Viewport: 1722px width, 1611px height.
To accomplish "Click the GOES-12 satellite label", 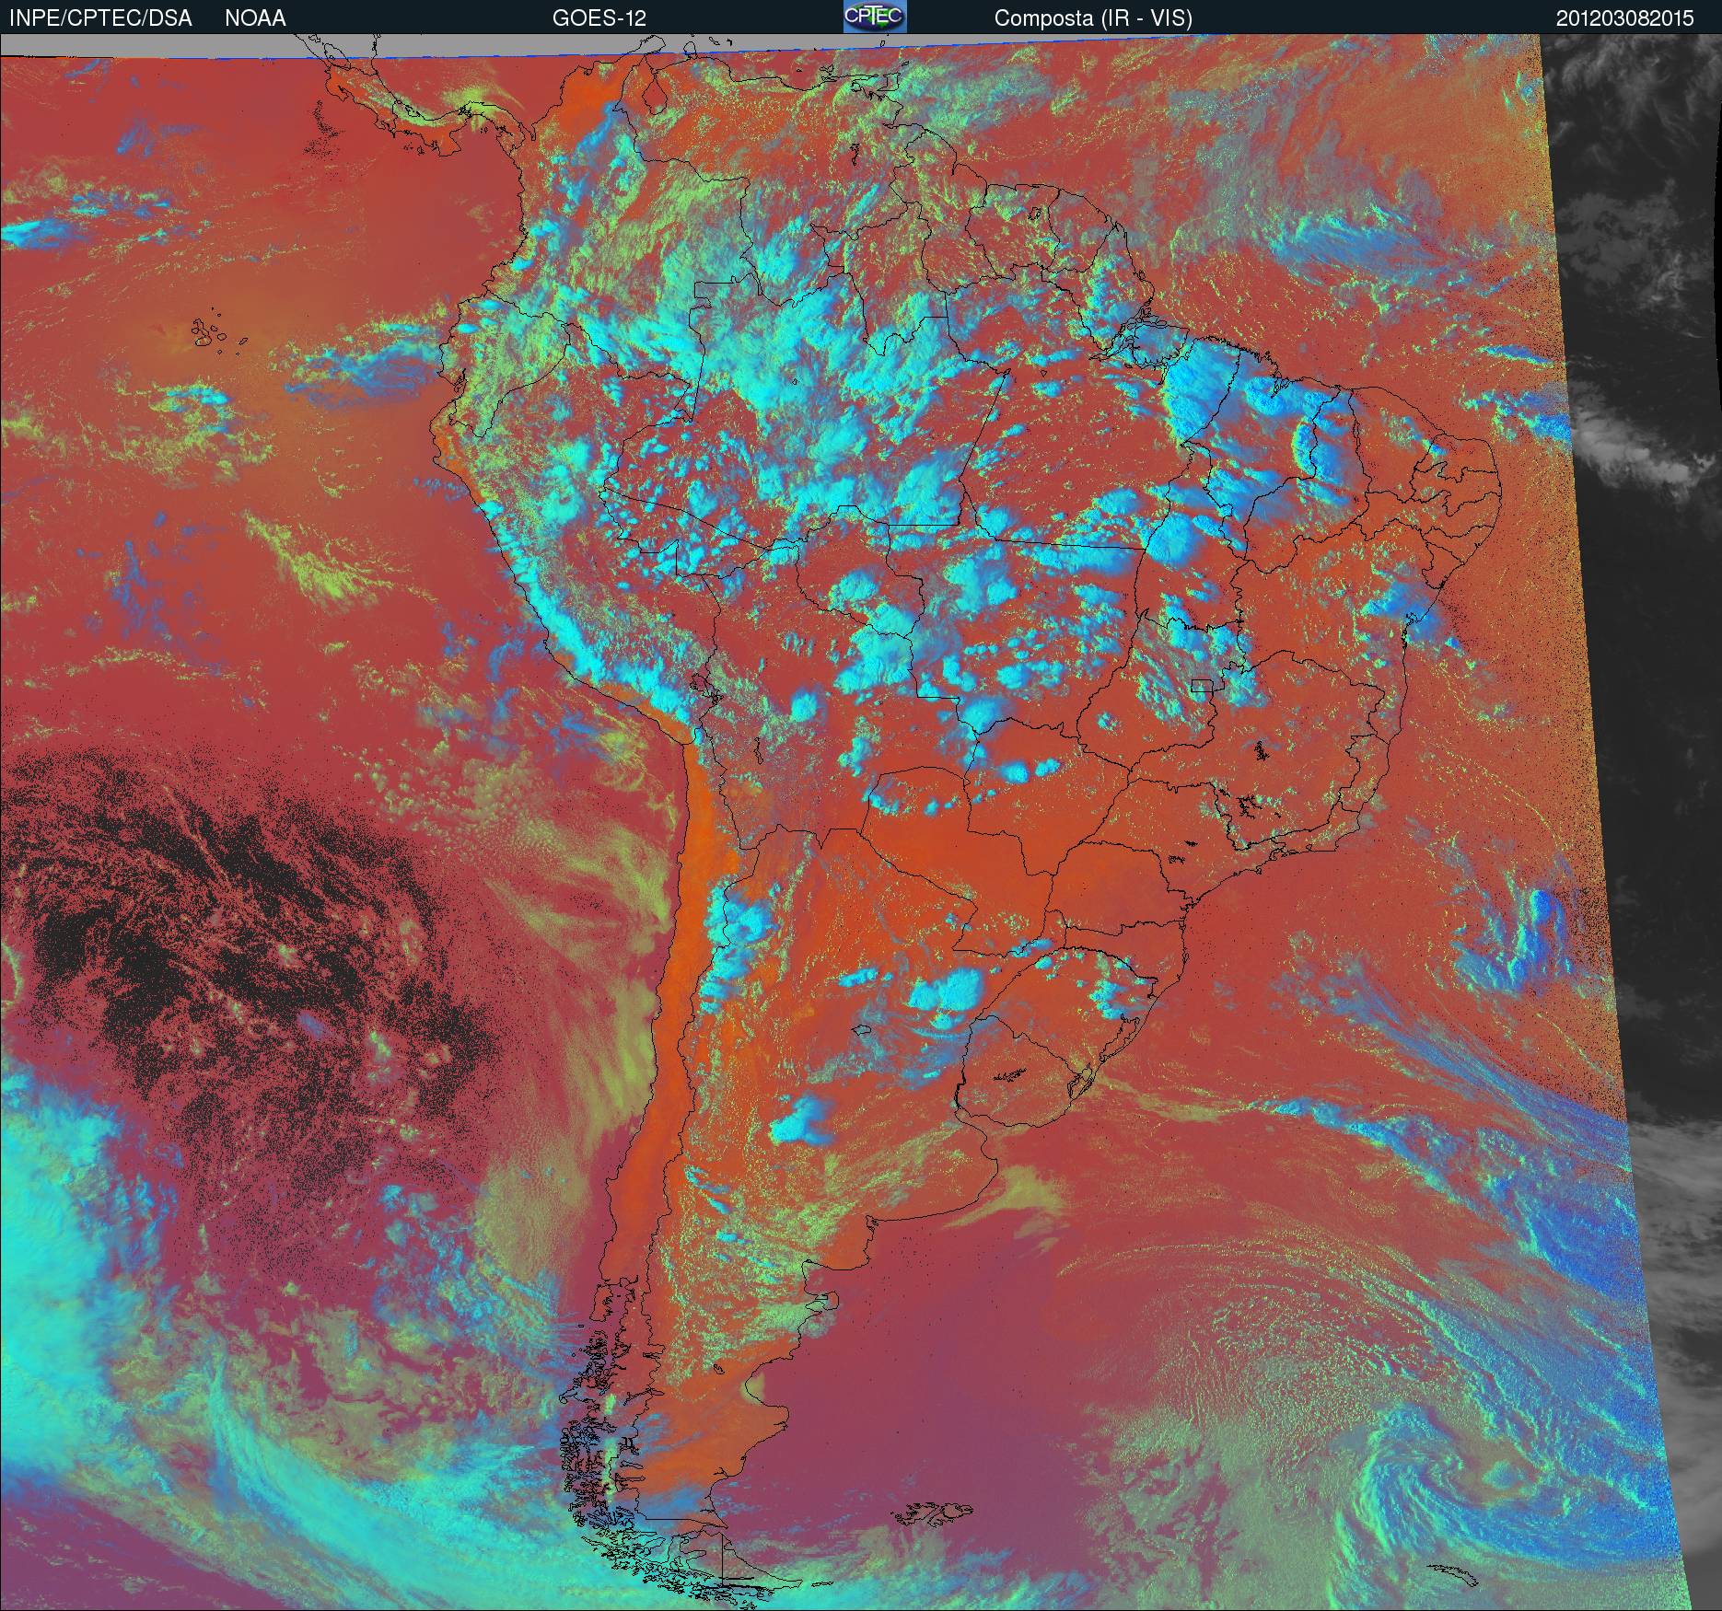I will tap(599, 18).
